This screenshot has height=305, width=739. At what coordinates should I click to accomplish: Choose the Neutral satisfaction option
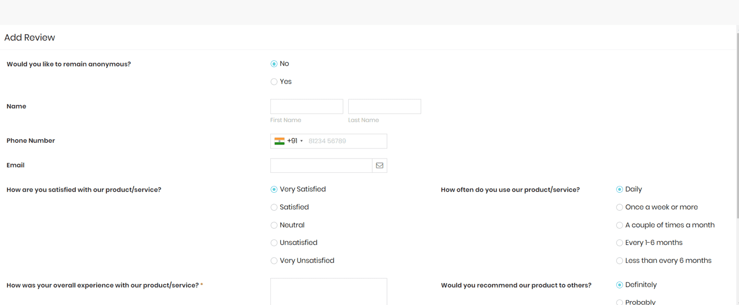[x=274, y=226]
